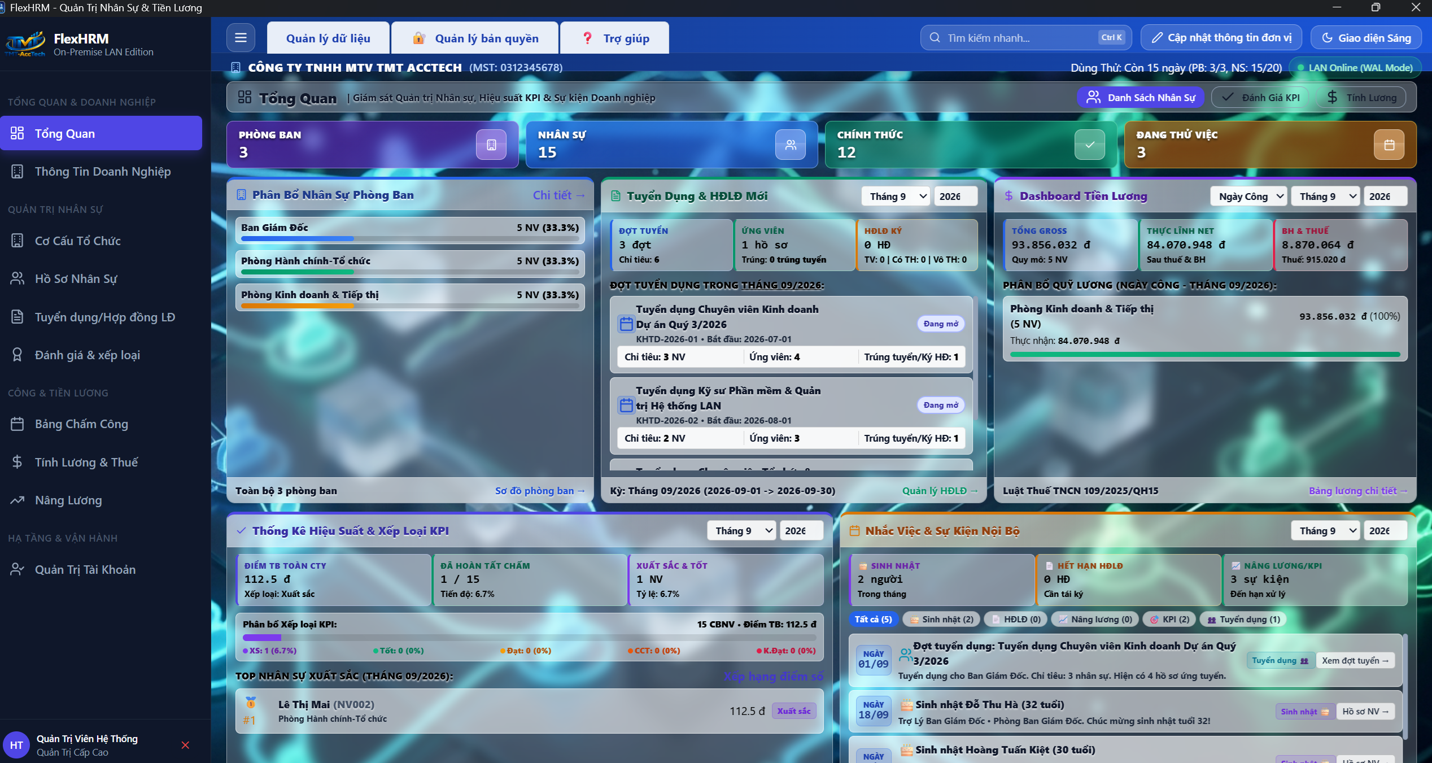Open Tháng 9 dropdown in Dashboard Tiền Lương
This screenshot has height=763, width=1432.
pyautogui.click(x=1326, y=196)
